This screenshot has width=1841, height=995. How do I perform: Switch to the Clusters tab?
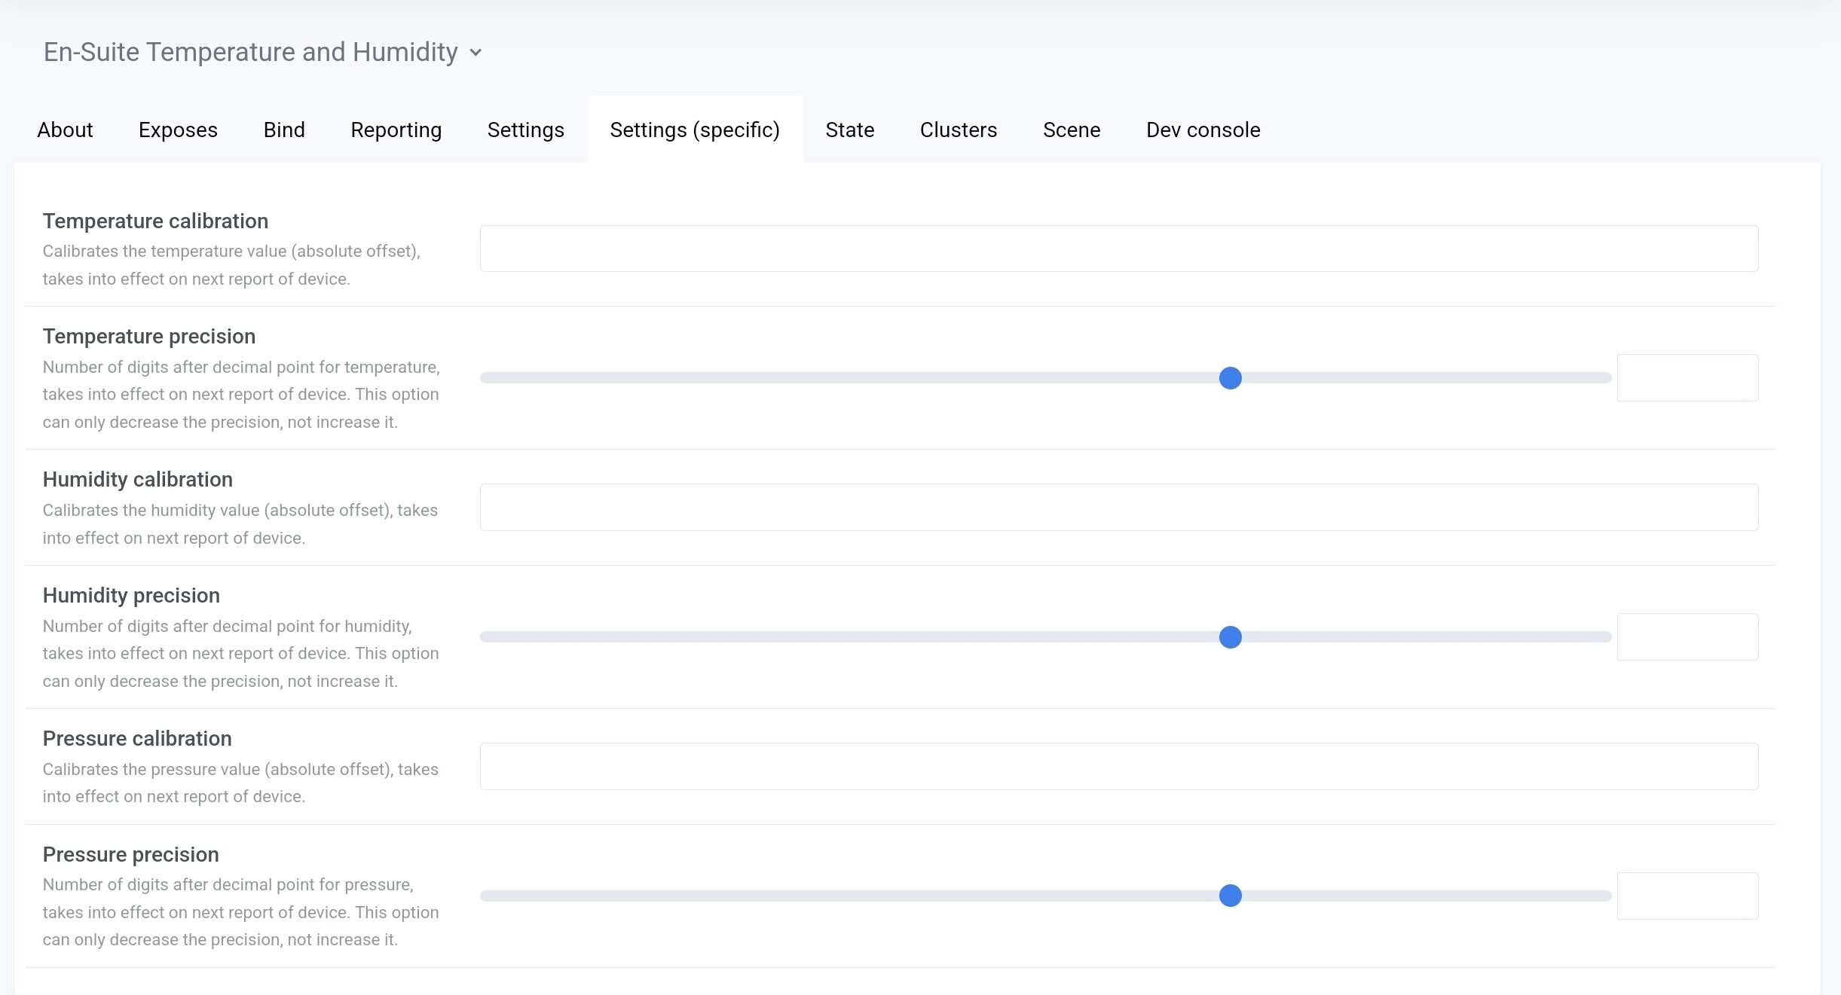(x=958, y=130)
